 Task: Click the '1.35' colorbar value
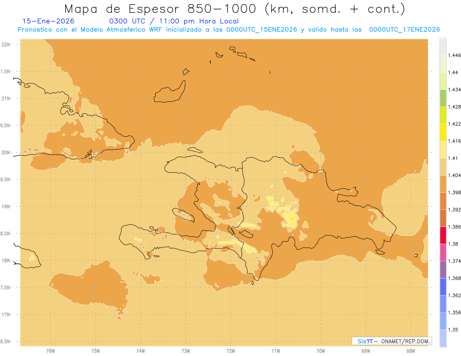(454, 330)
